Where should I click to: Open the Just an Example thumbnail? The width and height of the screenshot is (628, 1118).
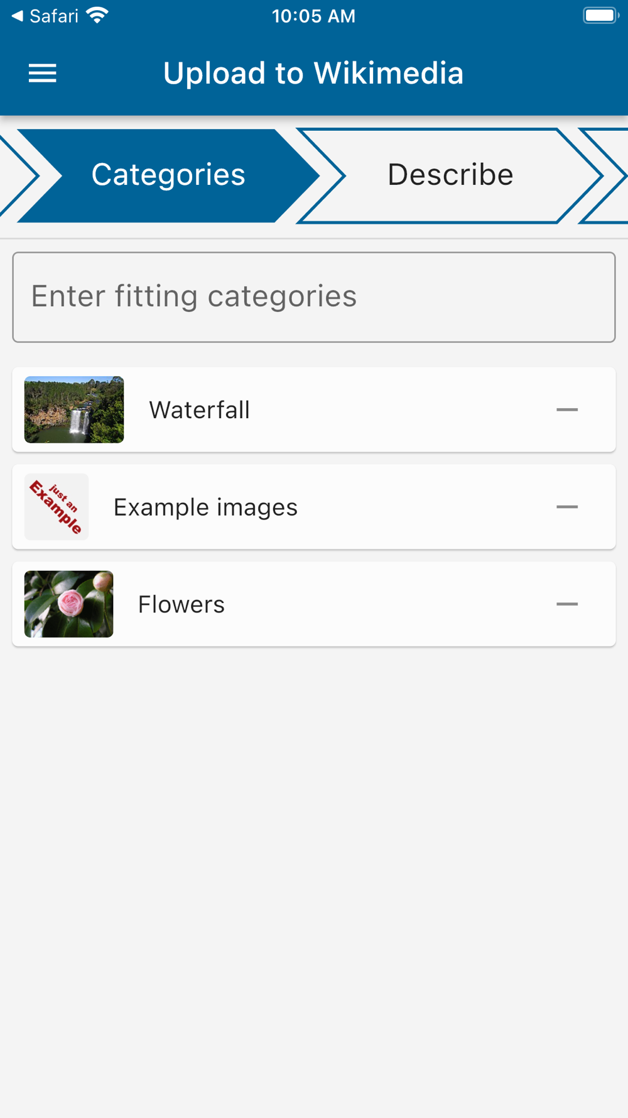[x=57, y=507]
